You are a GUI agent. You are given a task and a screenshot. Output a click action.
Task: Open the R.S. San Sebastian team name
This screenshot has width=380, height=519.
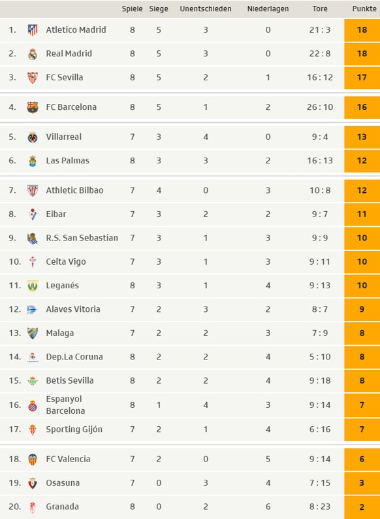click(x=82, y=238)
